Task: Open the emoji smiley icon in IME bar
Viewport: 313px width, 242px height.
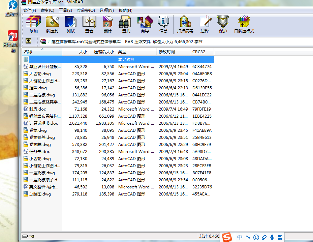Action: [256, 237]
